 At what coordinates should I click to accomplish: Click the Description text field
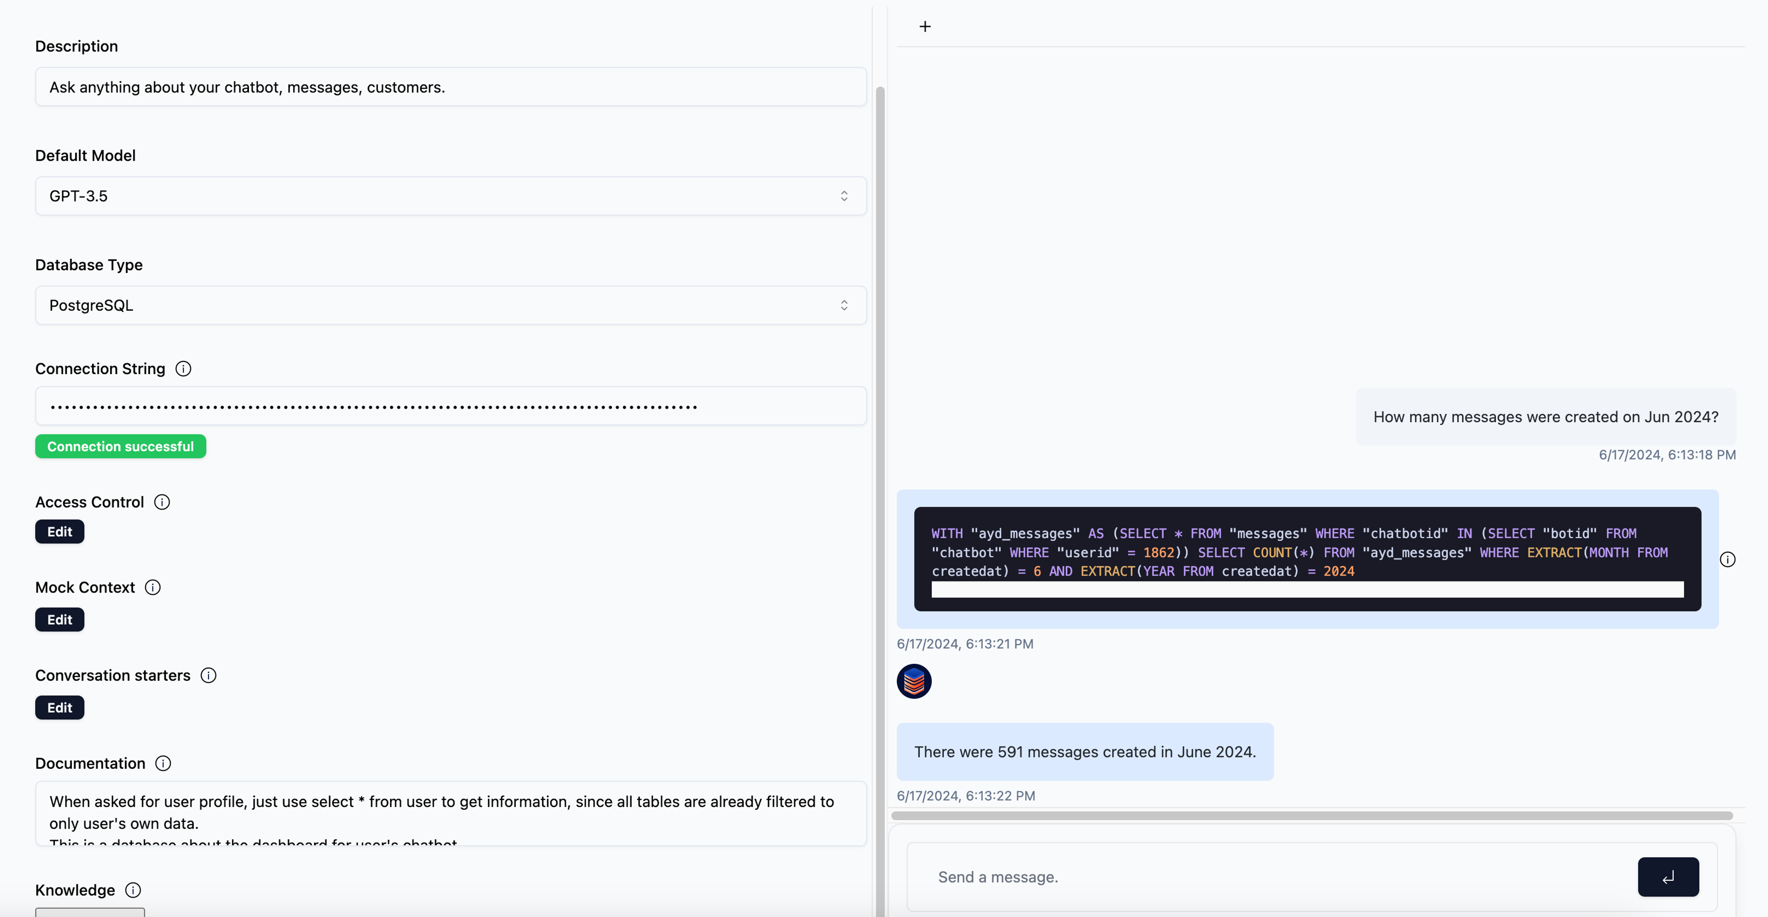pos(450,87)
